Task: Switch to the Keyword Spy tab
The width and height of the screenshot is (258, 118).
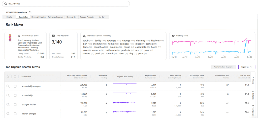Action: [71, 17]
